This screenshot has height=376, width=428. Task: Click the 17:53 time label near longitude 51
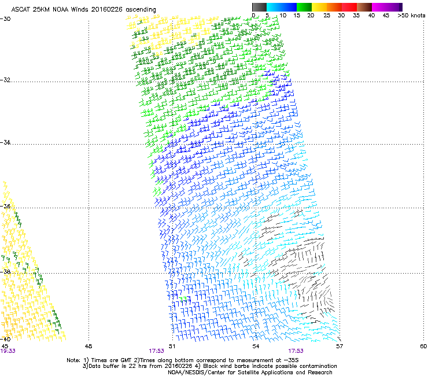point(156,351)
